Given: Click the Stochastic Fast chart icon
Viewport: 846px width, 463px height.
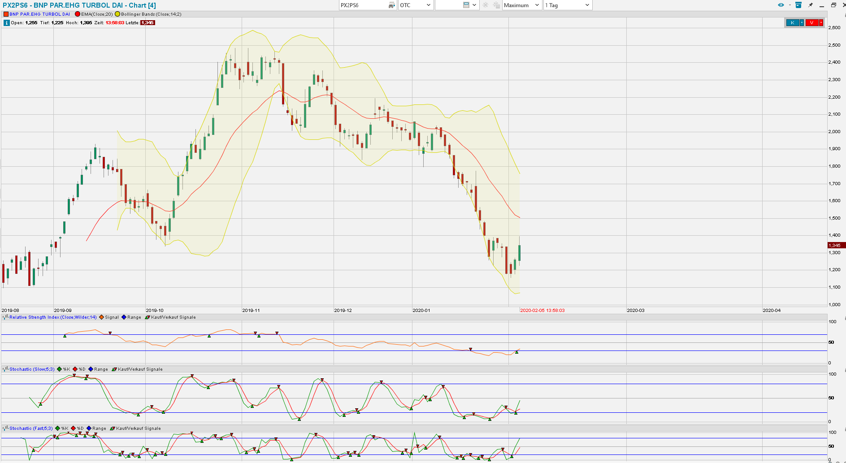Looking at the screenshot, I should pyautogui.click(x=5, y=428).
